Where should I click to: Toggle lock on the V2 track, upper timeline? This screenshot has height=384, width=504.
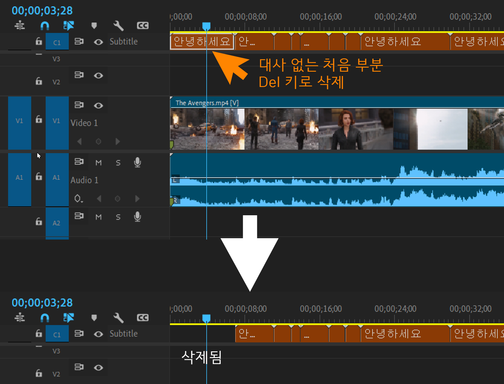(39, 81)
